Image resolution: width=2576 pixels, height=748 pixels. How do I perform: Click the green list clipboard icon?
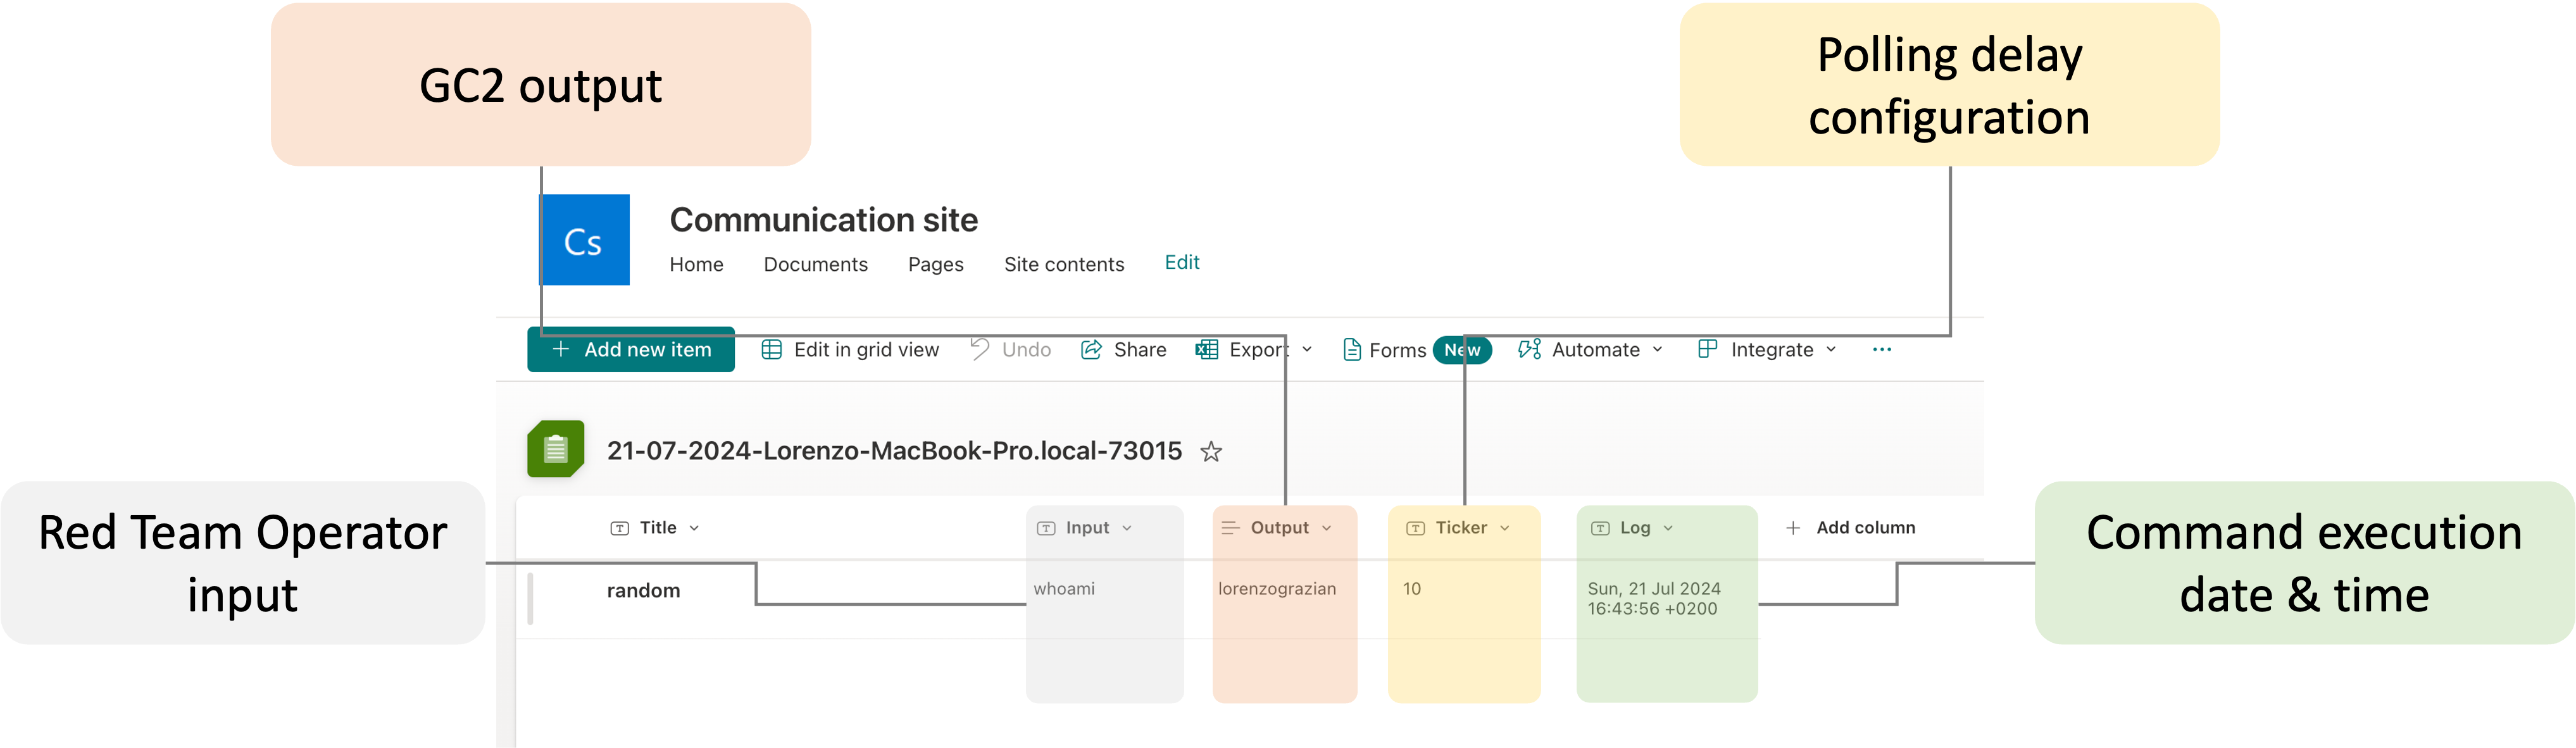pos(555,450)
